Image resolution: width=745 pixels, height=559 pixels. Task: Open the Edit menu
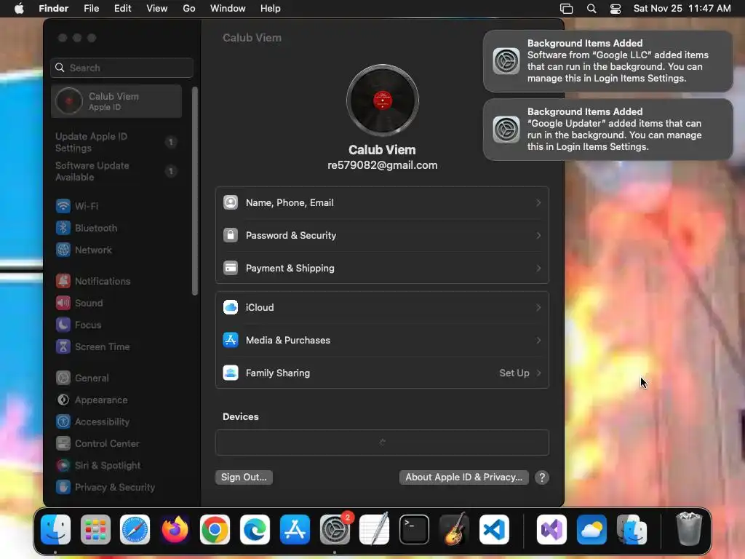122,9
